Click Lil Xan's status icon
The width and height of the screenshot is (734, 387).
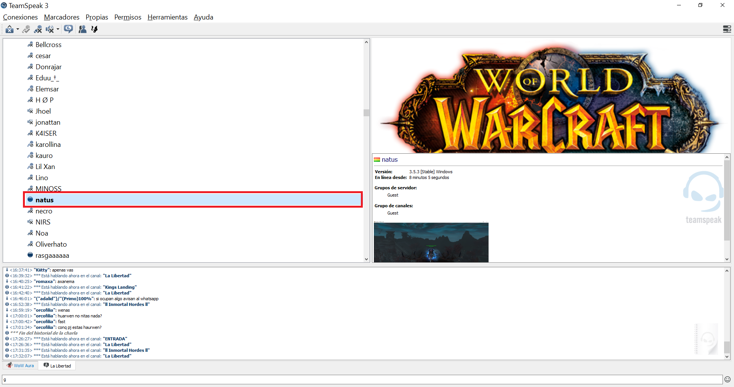coord(30,166)
